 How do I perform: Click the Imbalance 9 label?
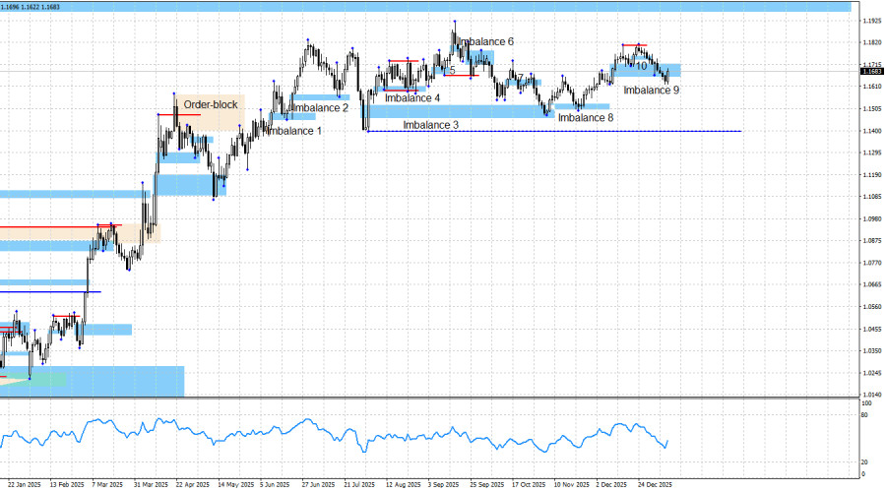coord(651,90)
